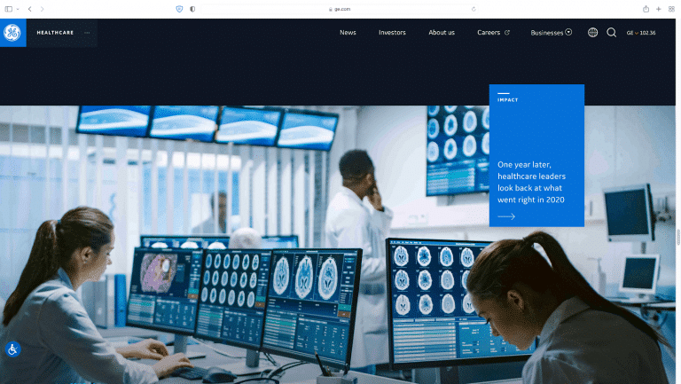This screenshot has width=681, height=384.
Task: Open the site search magnifier icon
Action: (x=612, y=33)
